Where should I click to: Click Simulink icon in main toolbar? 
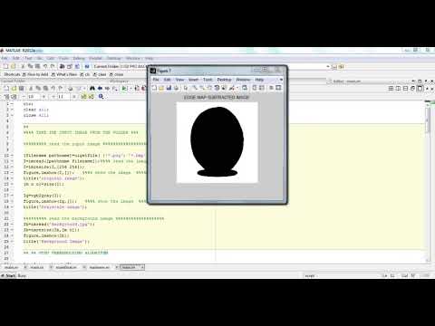[62, 66]
